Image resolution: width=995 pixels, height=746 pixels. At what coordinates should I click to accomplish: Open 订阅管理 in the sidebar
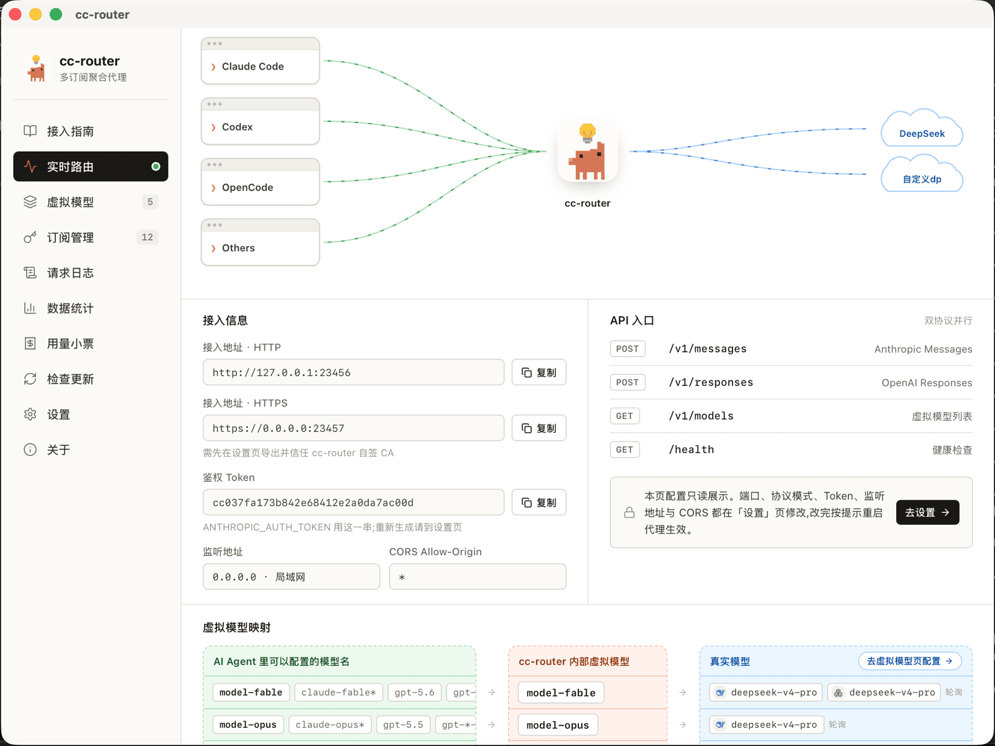tap(91, 237)
